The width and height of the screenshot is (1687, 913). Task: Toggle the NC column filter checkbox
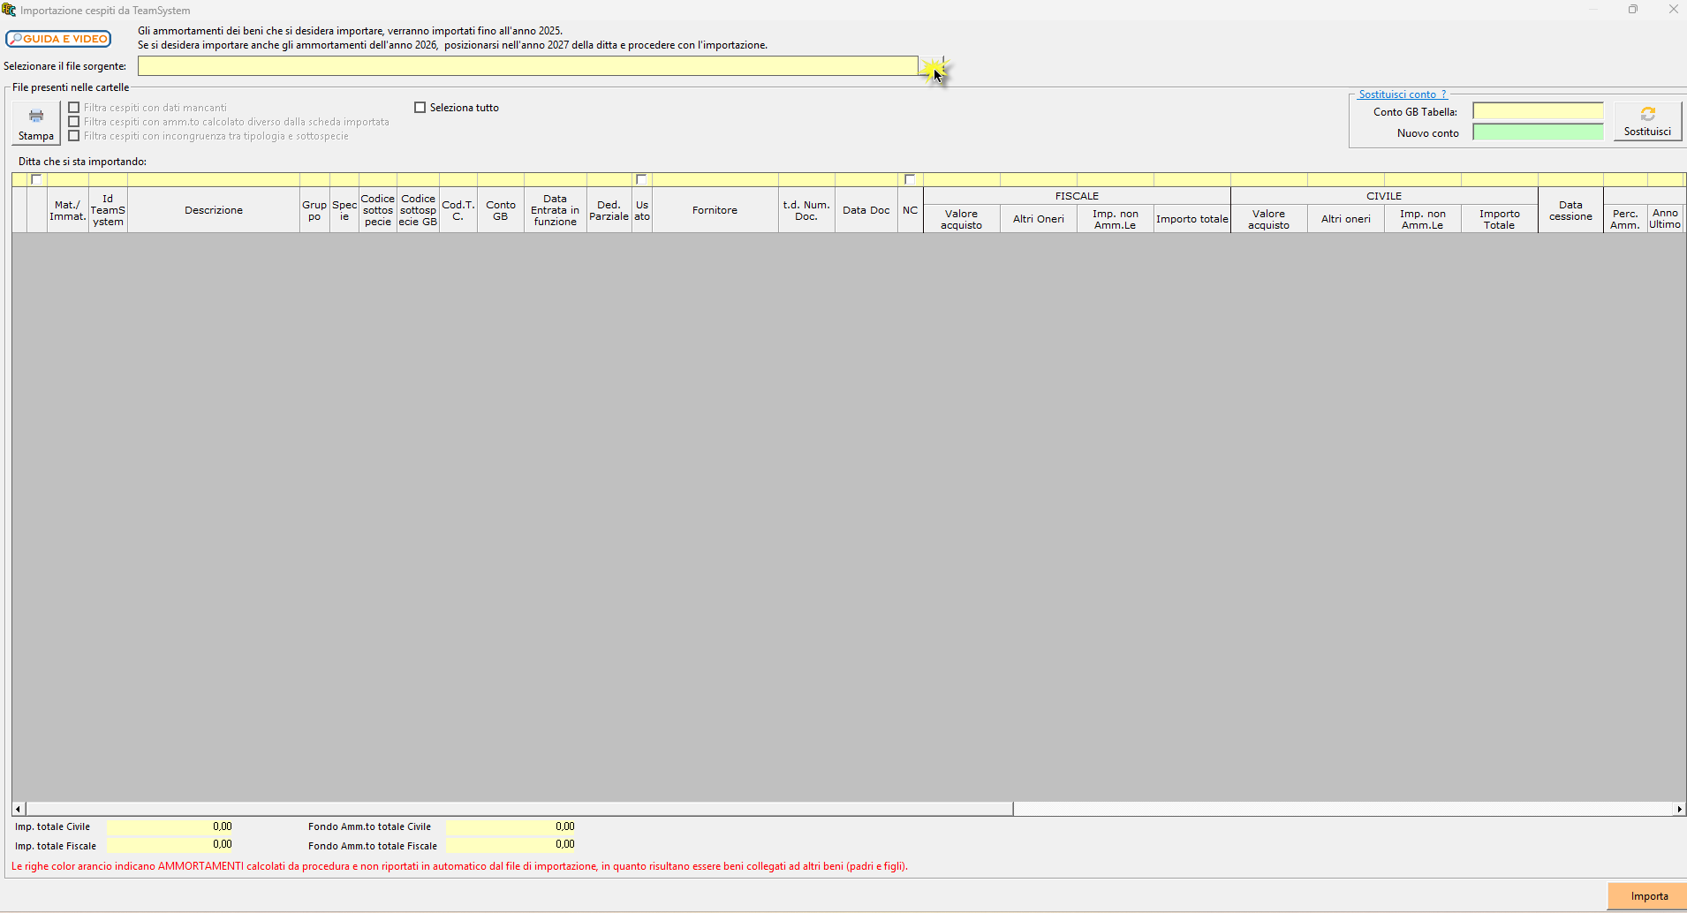(x=910, y=179)
